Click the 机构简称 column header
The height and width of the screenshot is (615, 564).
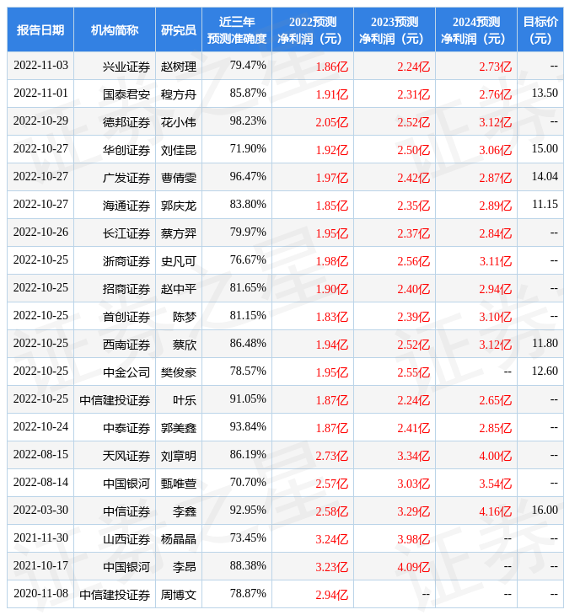pos(115,29)
